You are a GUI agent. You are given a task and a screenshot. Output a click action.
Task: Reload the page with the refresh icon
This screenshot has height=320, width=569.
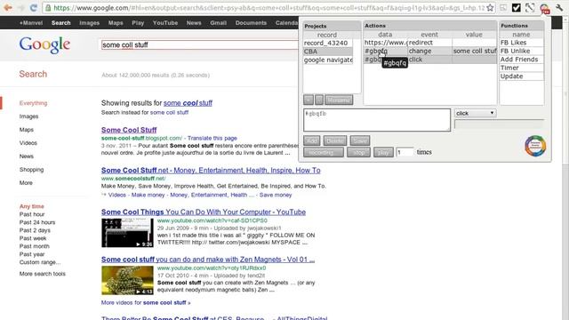[34, 7]
